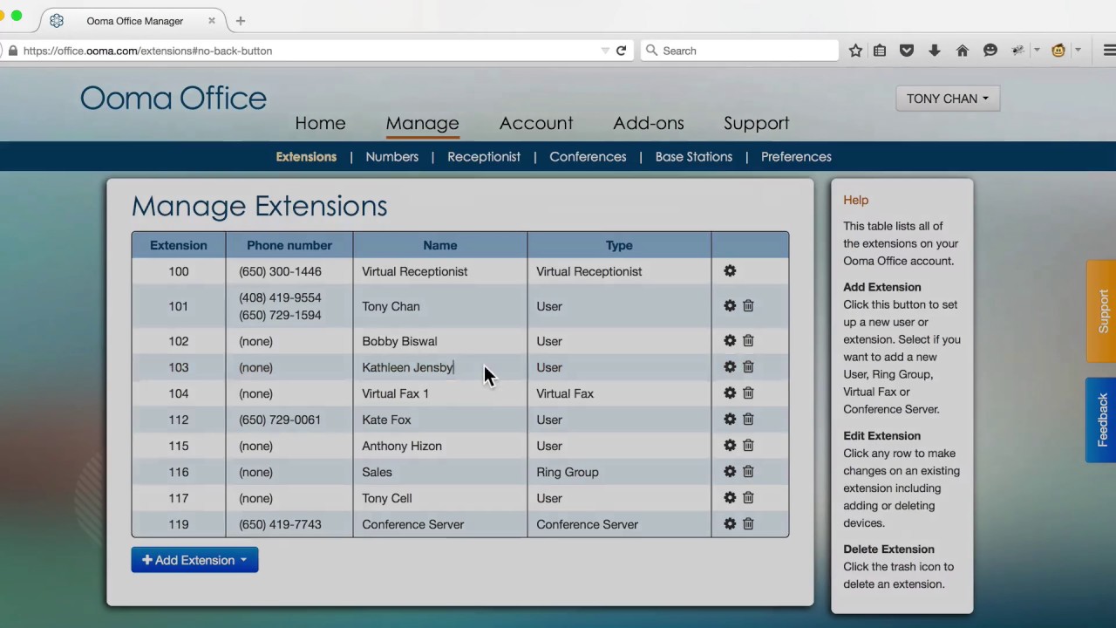
Task: Delete Kate Fox extension via trash icon
Action: [748, 420]
